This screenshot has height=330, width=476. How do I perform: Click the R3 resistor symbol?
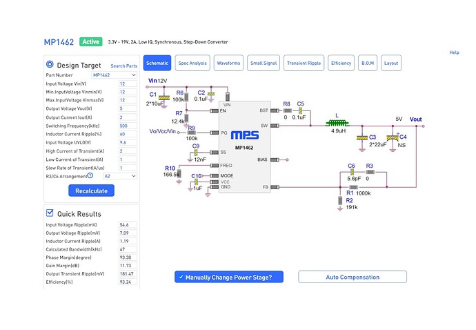click(370, 172)
